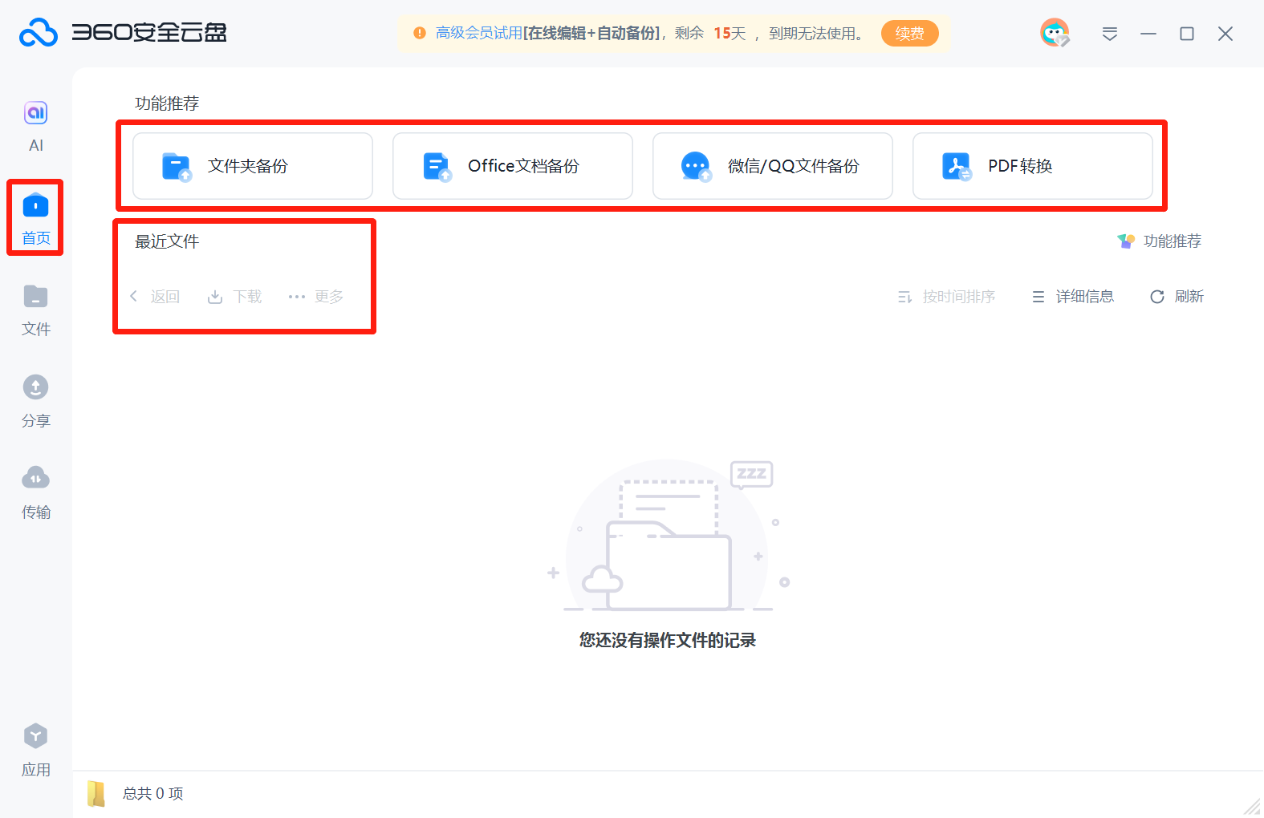The width and height of the screenshot is (1264, 818).
Task: Toggle 功能推荐 feature recommendations on right
Action: point(1159,241)
